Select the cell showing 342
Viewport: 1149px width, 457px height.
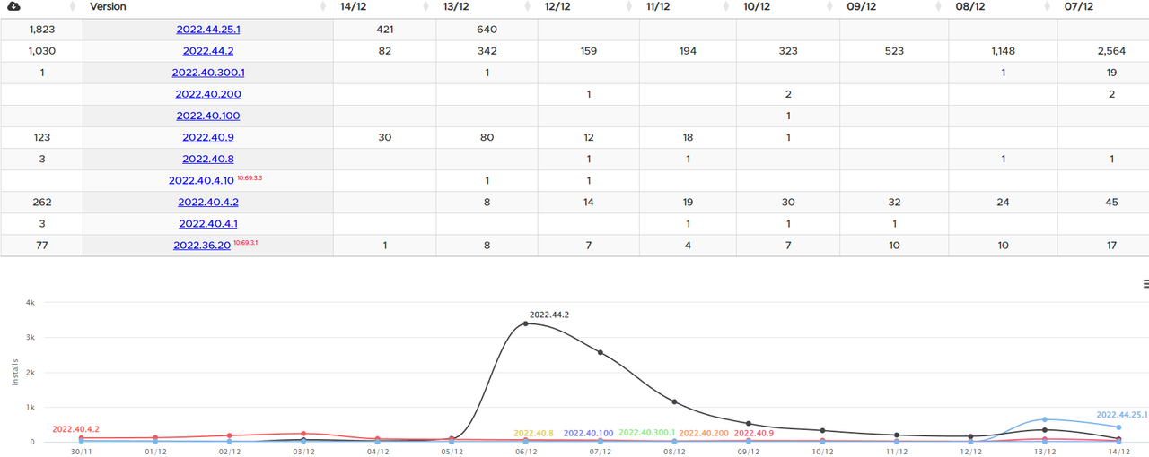(487, 51)
